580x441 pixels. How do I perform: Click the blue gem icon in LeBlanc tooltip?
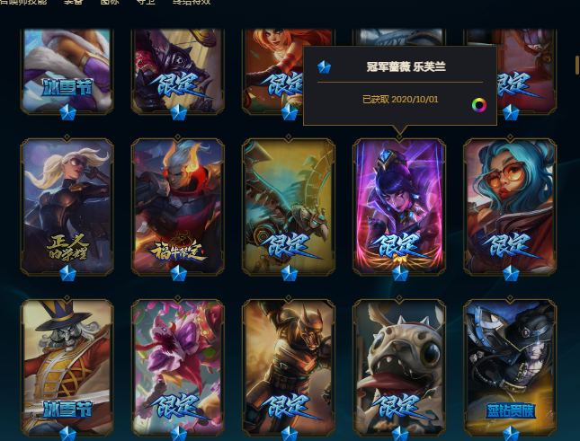(324, 66)
